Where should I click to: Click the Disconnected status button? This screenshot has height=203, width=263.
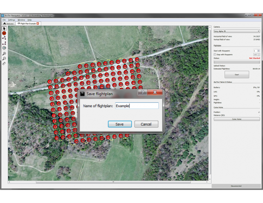(x=236, y=186)
